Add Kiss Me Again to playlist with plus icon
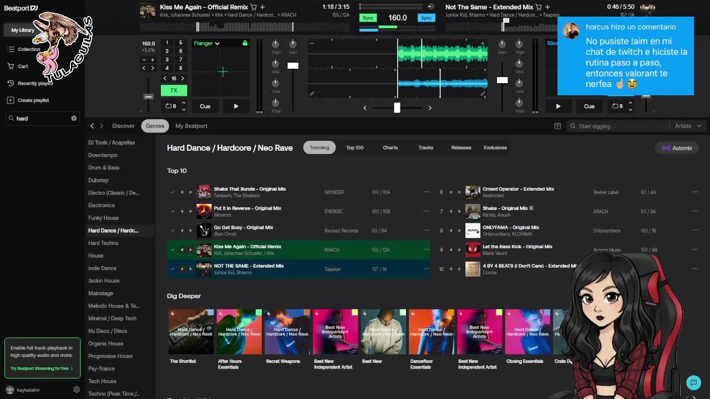This screenshot has width=710, height=399. coord(262,7)
